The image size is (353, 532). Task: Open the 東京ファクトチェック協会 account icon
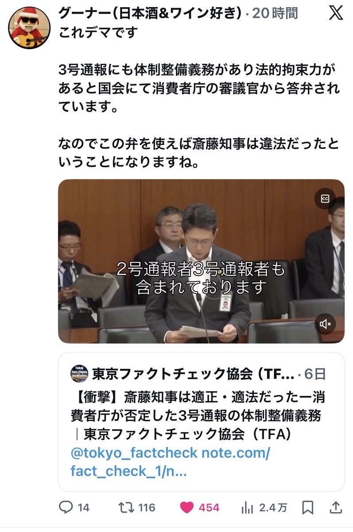[79, 374]
